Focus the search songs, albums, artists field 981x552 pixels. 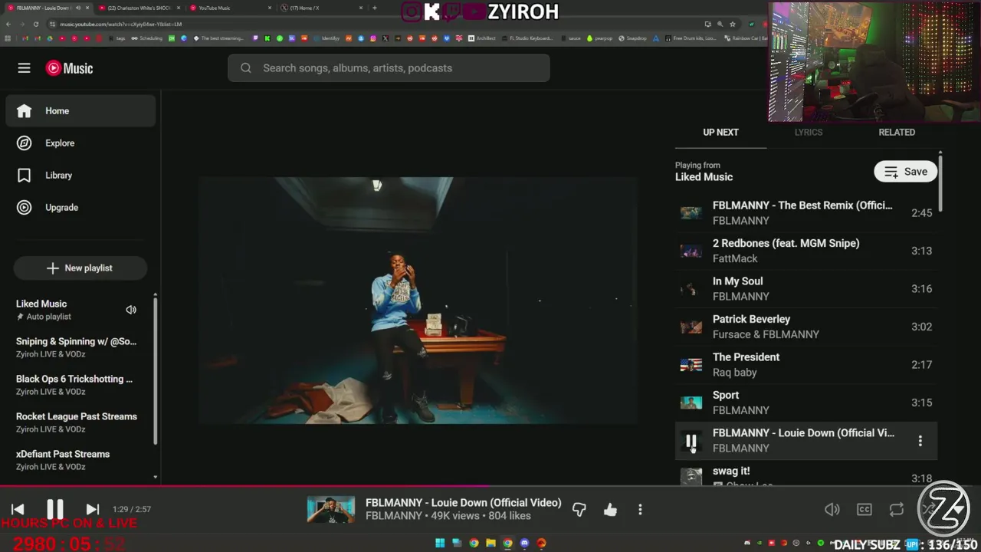[x=389, y=68]
